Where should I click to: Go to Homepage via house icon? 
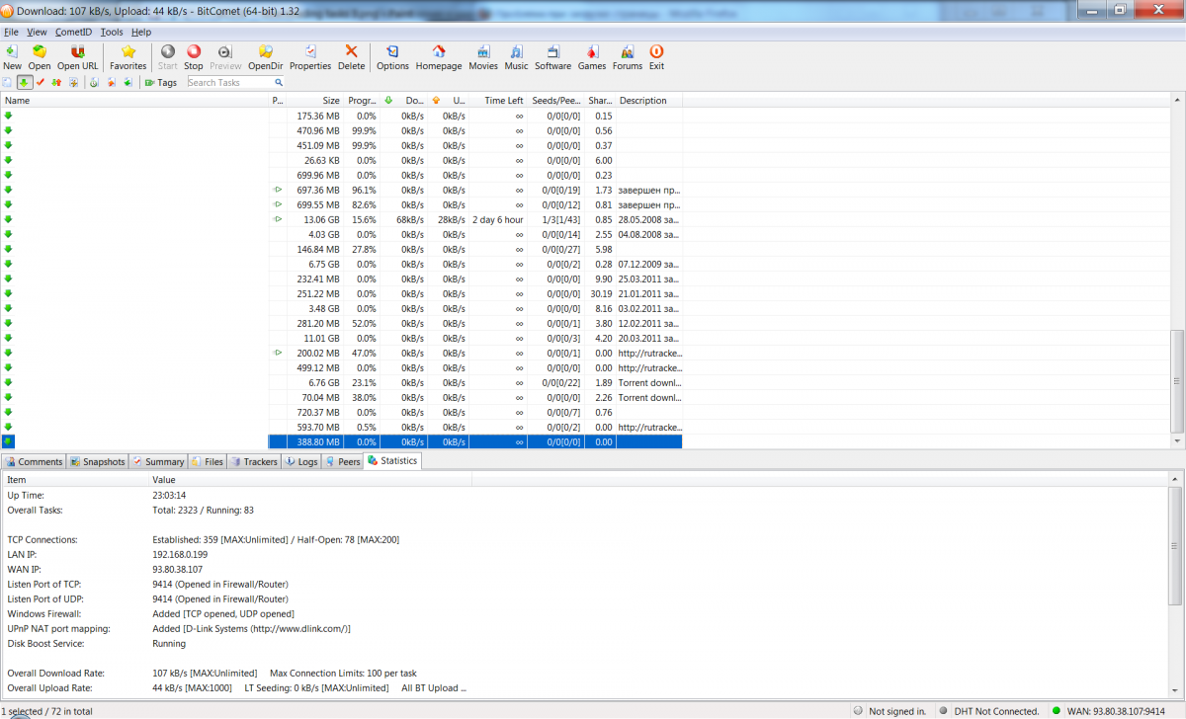point(439,51)
